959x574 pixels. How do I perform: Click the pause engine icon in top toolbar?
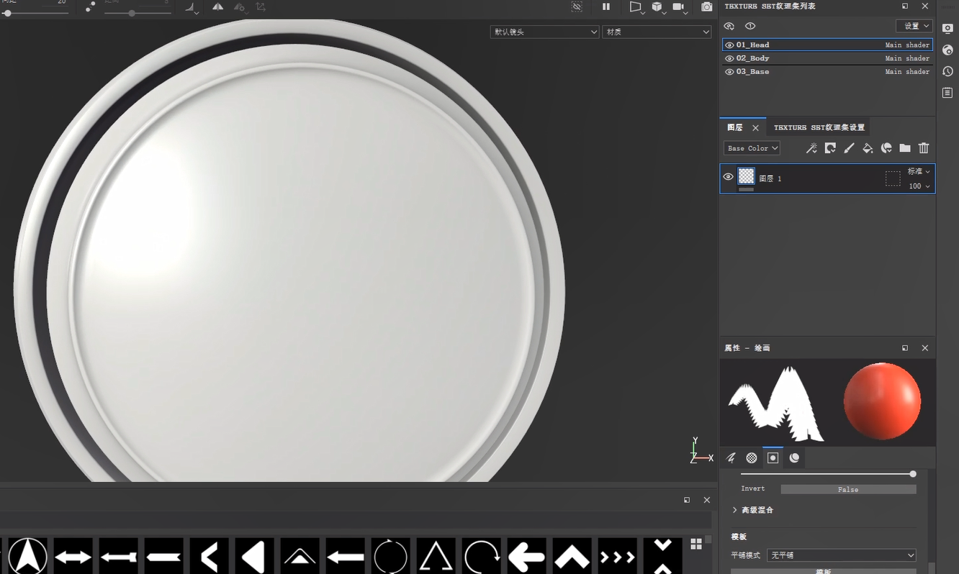pos(606,7)
